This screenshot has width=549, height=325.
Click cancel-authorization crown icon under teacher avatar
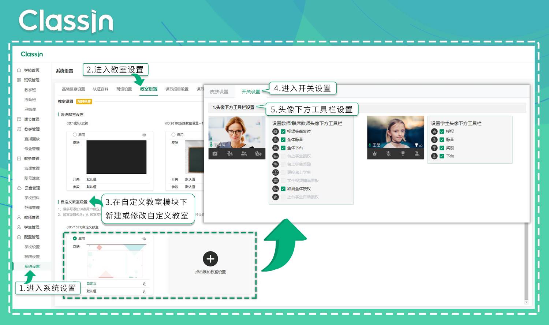[258, 154]
